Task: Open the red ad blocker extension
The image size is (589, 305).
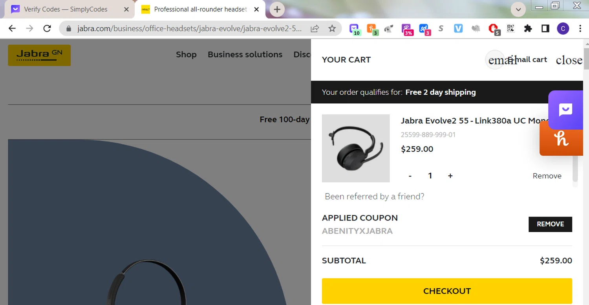Action: point(494,29)
